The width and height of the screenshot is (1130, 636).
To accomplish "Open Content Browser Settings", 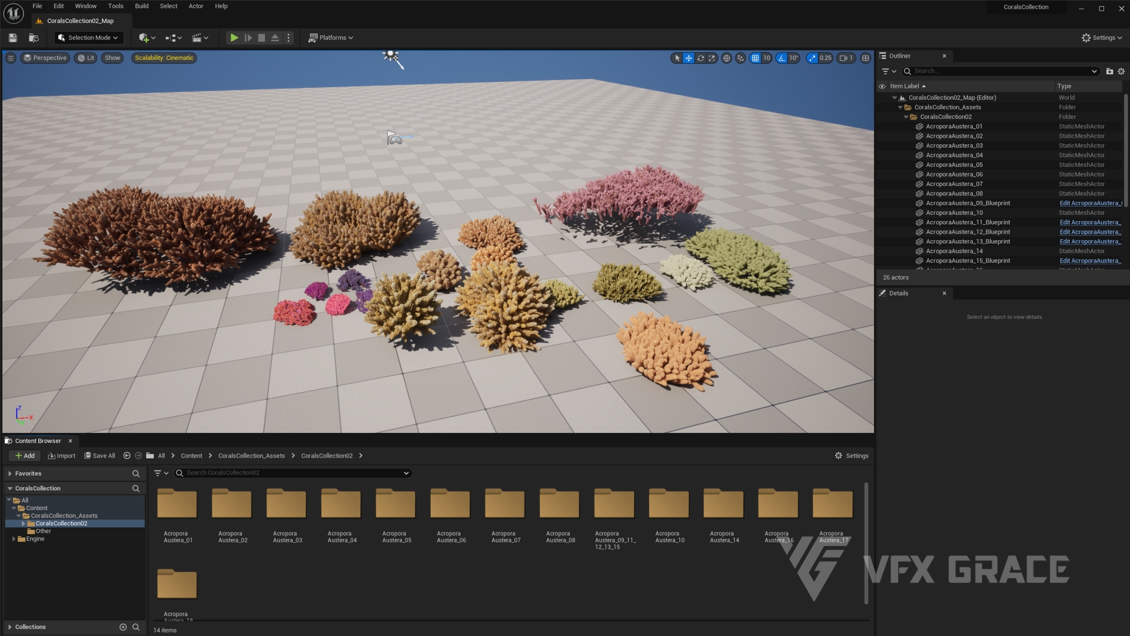I will click(852, 456).
